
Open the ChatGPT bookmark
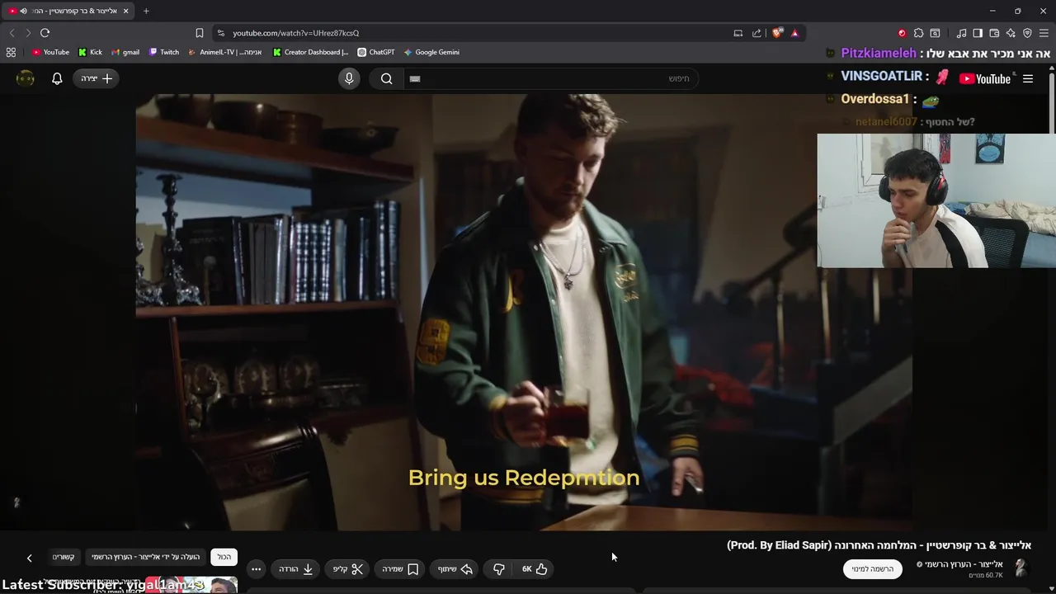click(376, 52)
